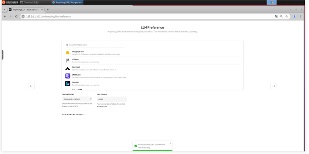This screenshot has height=154, width=309.
Task: Go to next onboarding step arrow
Action: [x=273, y=86]
